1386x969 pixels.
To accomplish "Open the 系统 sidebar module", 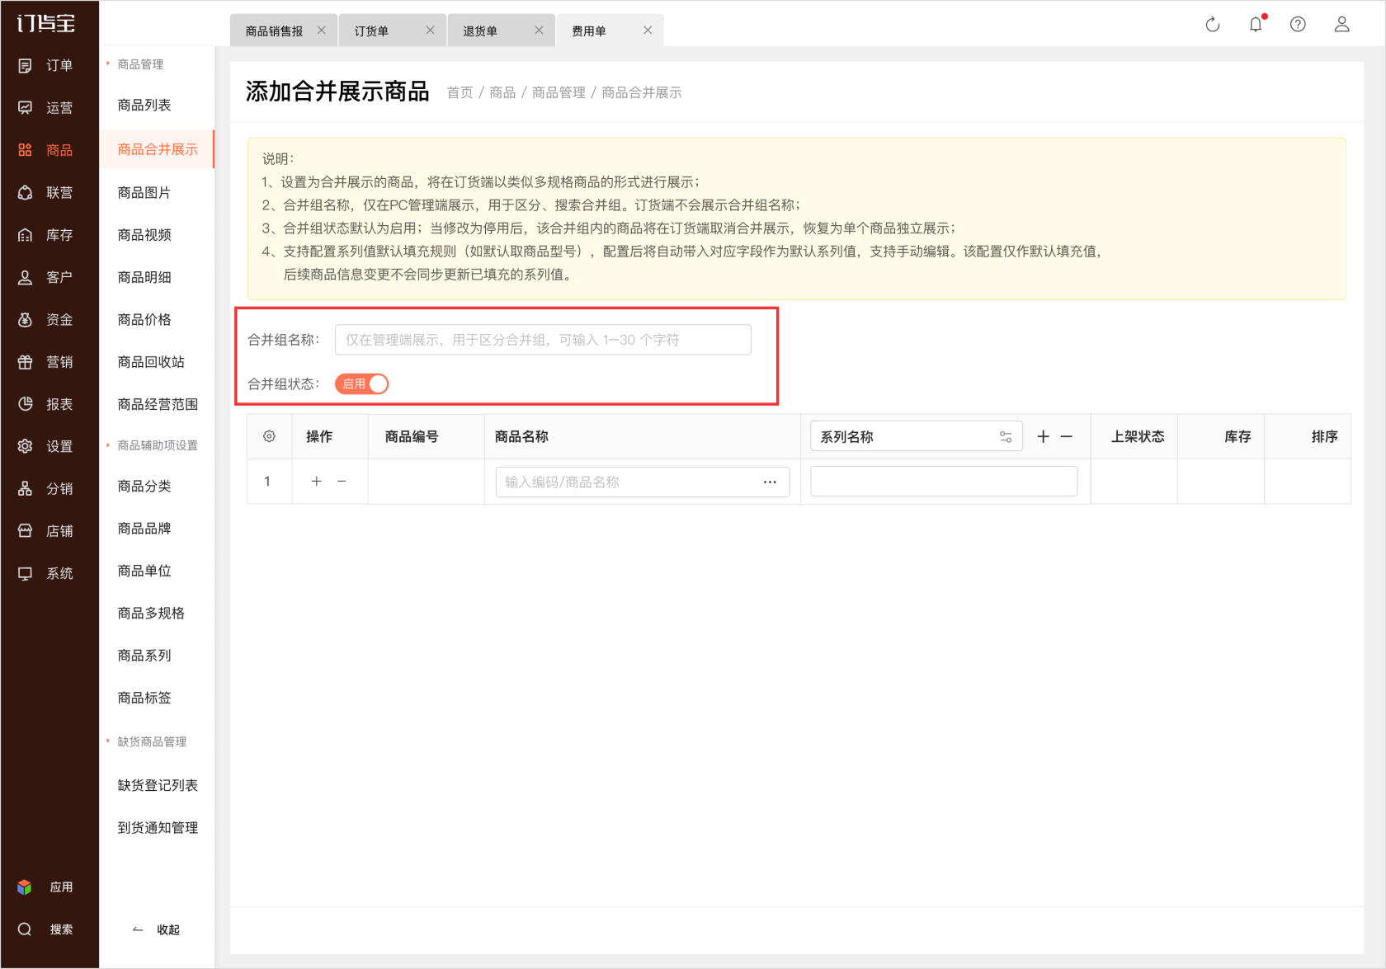I will pos(46,573).
